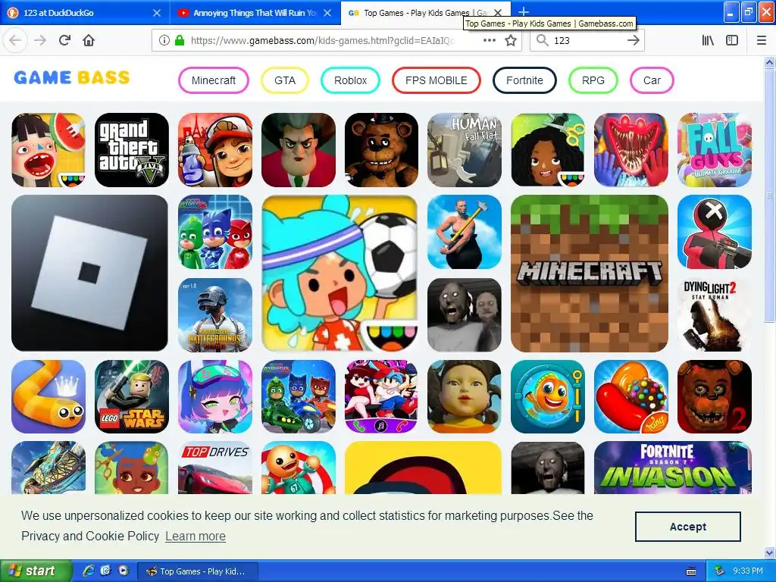Select the RPG category pill
This screenshot has height=582, width=776.
593,80
